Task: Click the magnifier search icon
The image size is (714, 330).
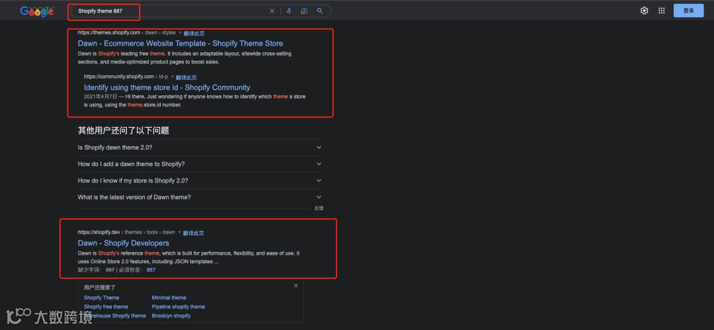Action: pos(320,11)
